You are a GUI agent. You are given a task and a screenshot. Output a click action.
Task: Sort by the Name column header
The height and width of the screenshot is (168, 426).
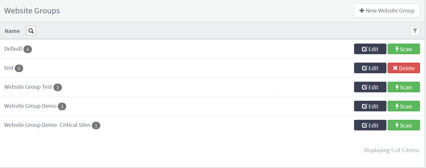12,31
